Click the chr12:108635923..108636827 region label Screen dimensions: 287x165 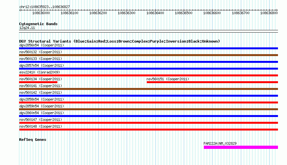pyautogui.click(x=45, y=7)
